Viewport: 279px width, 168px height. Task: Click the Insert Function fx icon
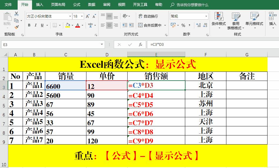click(141, 45)
